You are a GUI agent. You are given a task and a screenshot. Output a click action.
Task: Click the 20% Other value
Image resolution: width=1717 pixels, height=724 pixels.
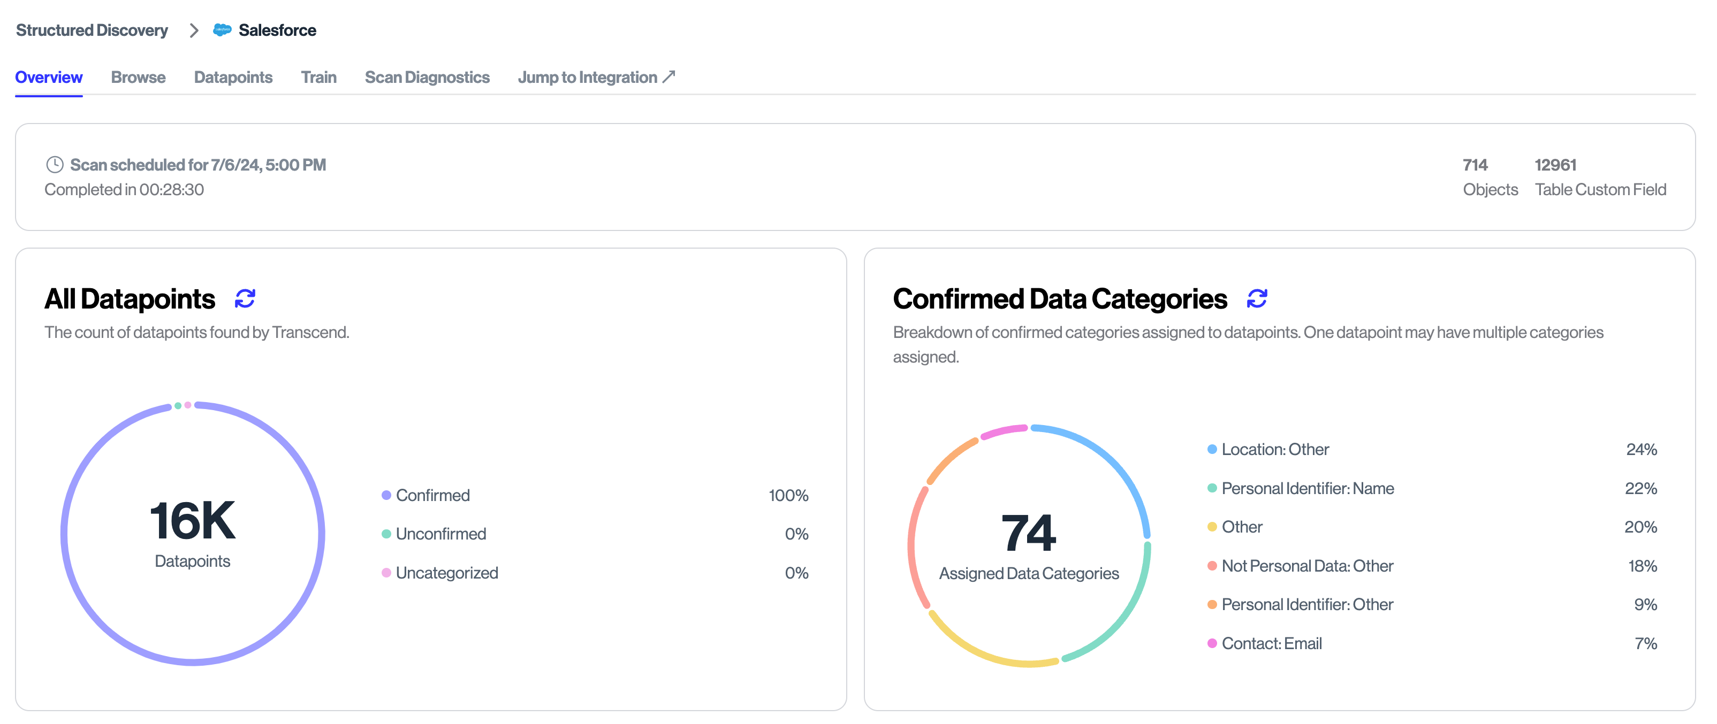[1641, 527]
